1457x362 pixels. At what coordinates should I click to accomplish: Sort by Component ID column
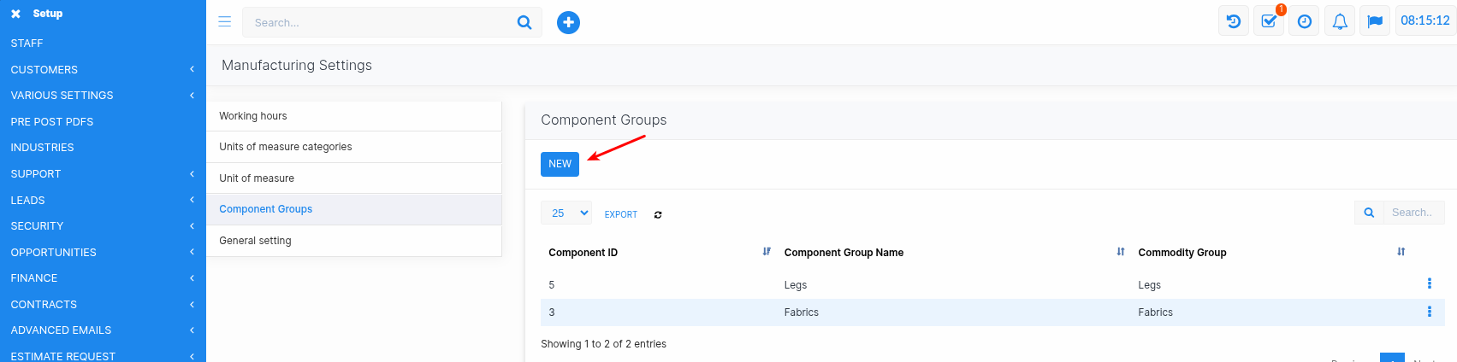coord(767,252)
